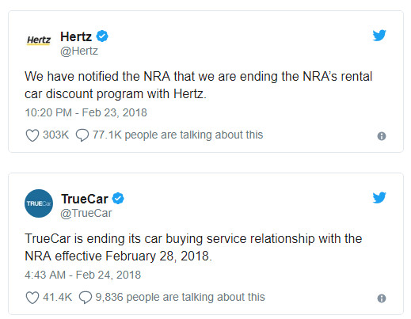Open the Hertz display name link
The height and width of the screenshot is (319, 411).
[x=76, y=36]
